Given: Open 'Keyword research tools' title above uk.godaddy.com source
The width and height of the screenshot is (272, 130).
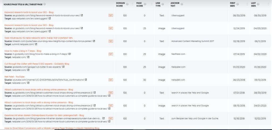Looking at the screenshot, I should [29, 25].
